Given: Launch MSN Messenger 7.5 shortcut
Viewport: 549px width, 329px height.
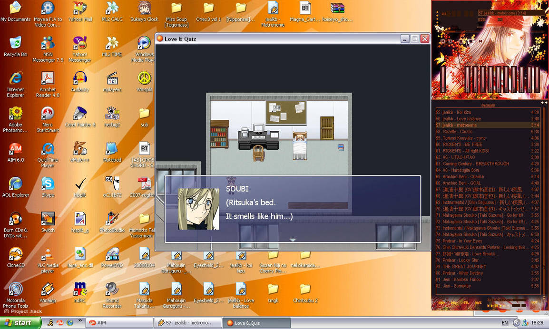Looking at the screenshot, I should click(x=48, y=49).
